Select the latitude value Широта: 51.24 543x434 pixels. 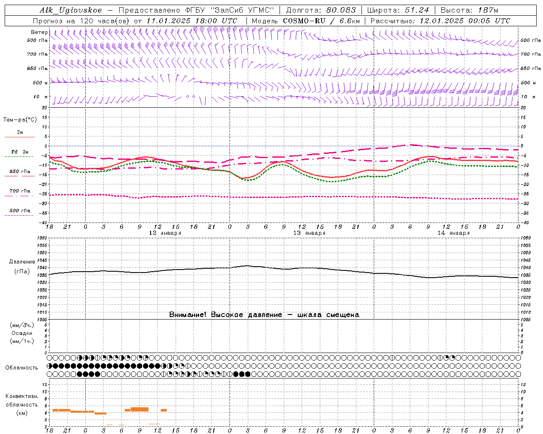[398, 10]
